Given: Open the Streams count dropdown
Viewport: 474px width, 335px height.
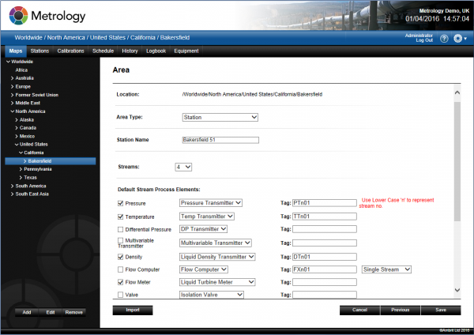Looking at the screenshot, I should (183, 167).
